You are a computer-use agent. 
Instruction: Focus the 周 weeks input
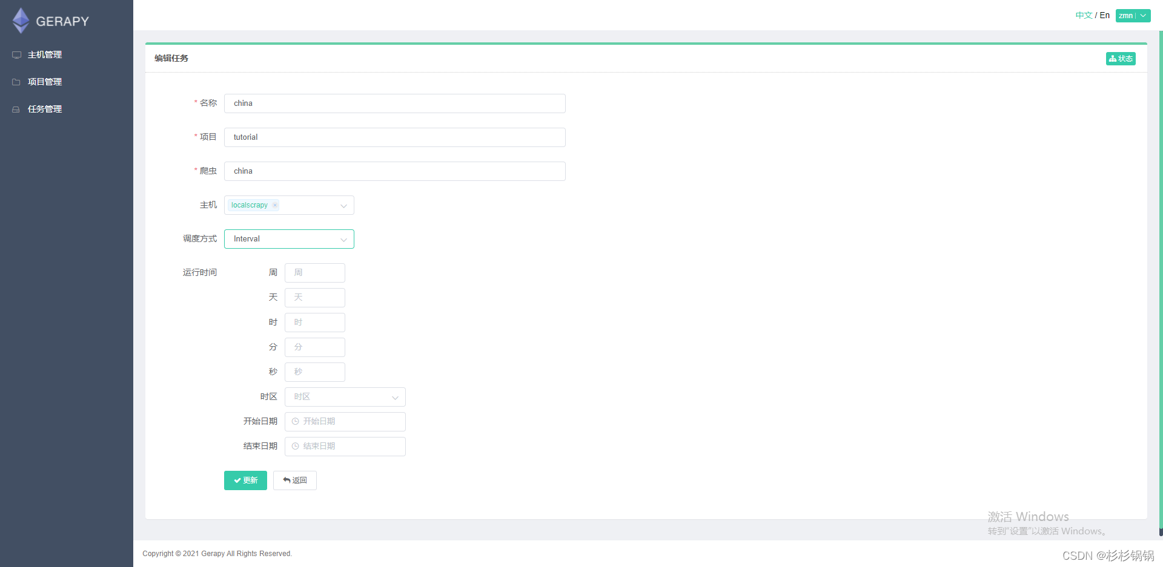(315, 273)
